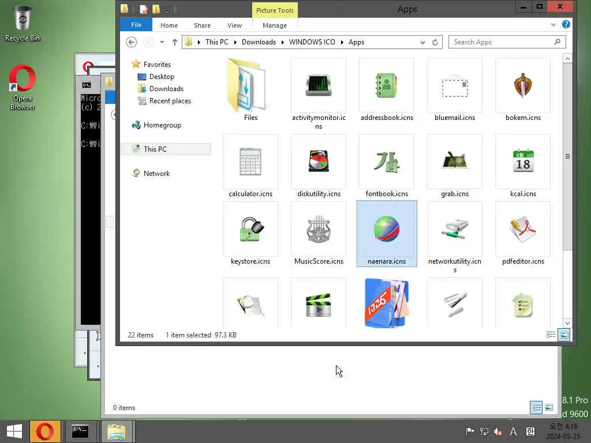Click scrollbar down arrow in file list
591x443 pixels.
coord(567,323)
